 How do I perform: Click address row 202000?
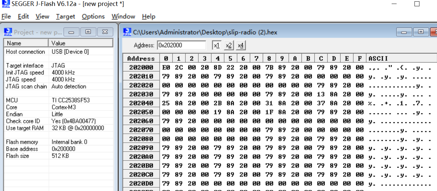click(141, 67)
